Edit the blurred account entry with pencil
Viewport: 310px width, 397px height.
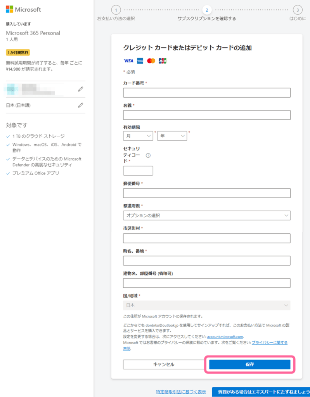click(x=81, y=89)
